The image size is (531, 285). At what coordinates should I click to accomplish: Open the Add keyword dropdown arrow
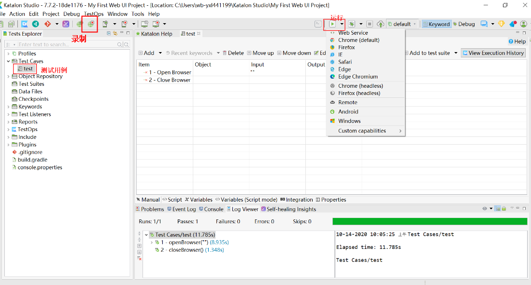160,53
